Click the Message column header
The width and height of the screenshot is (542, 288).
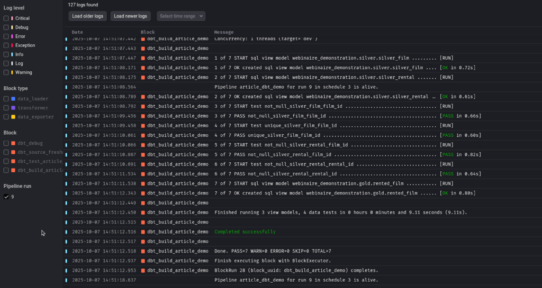coord(223,32)
